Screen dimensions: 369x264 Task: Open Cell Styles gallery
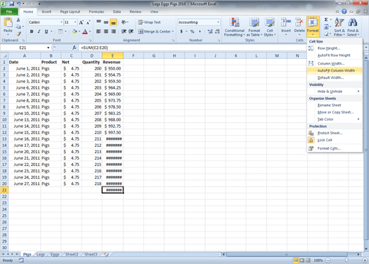click(270, 27)
